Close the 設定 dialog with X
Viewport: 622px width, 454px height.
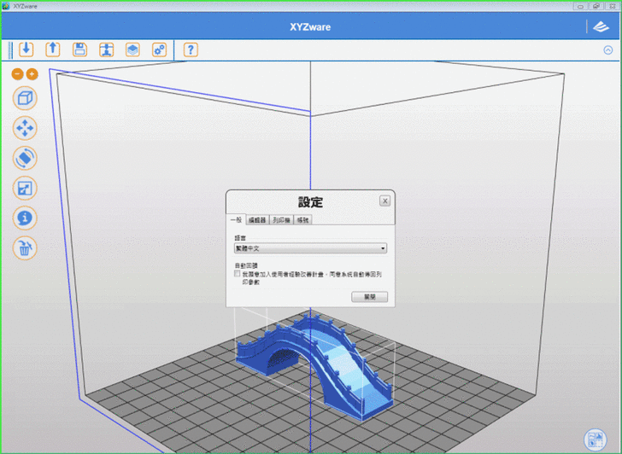coord(384,201)
